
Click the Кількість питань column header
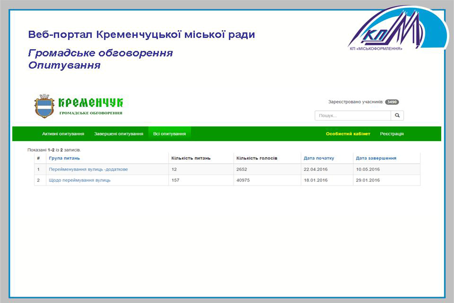pyautogui.click(x=191, y=158)
